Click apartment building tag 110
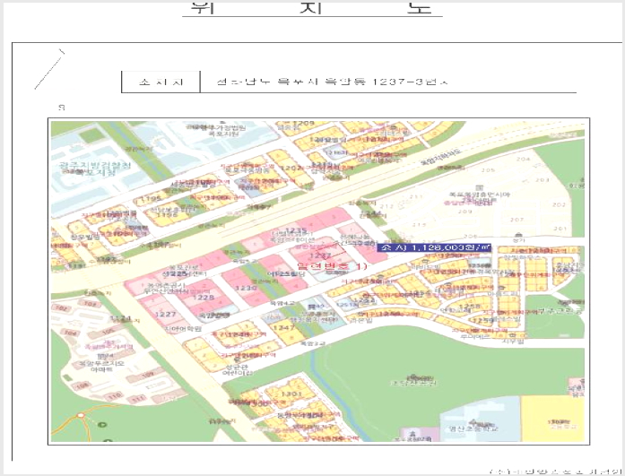 (x=115, y=395)
